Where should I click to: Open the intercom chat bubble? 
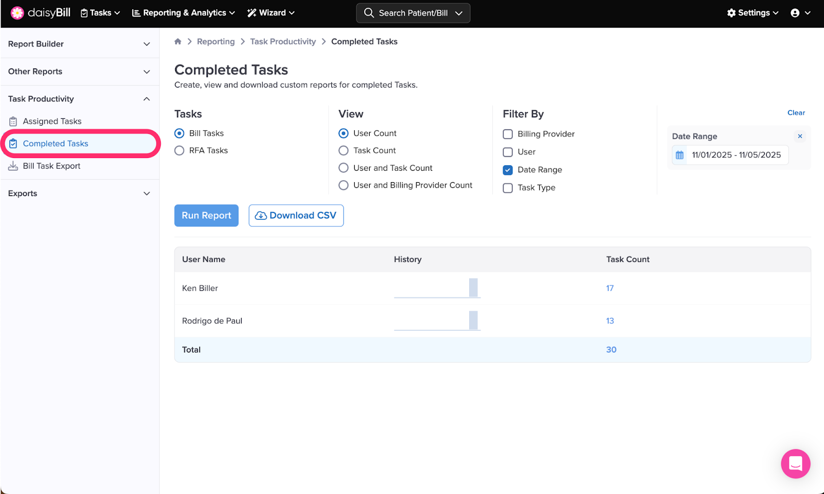(x=795, y=464)
